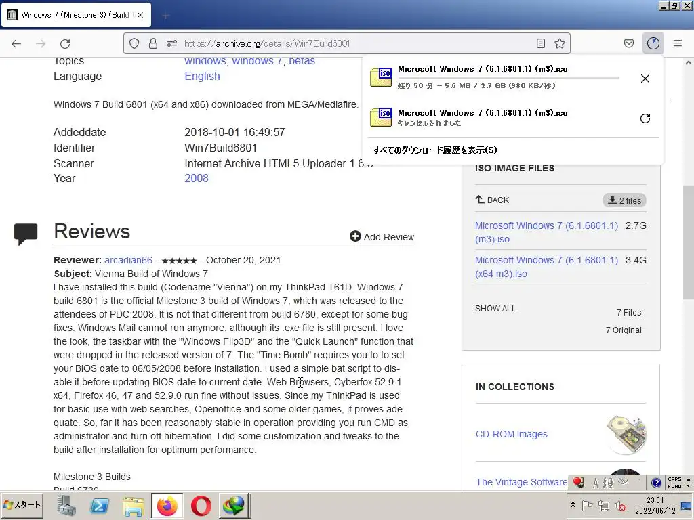Screen dimensions: 694x520
Task: Show hidden tray icons arrow
Action: point(573,504)
